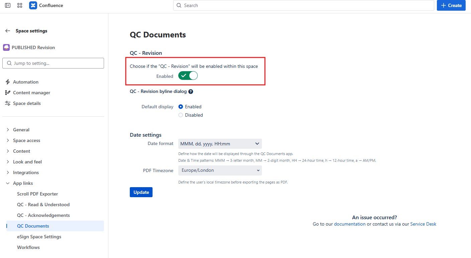Viewport: 471px width, 258px height.
Task: Click the Confluence logo icon
Action: [33, 5]
